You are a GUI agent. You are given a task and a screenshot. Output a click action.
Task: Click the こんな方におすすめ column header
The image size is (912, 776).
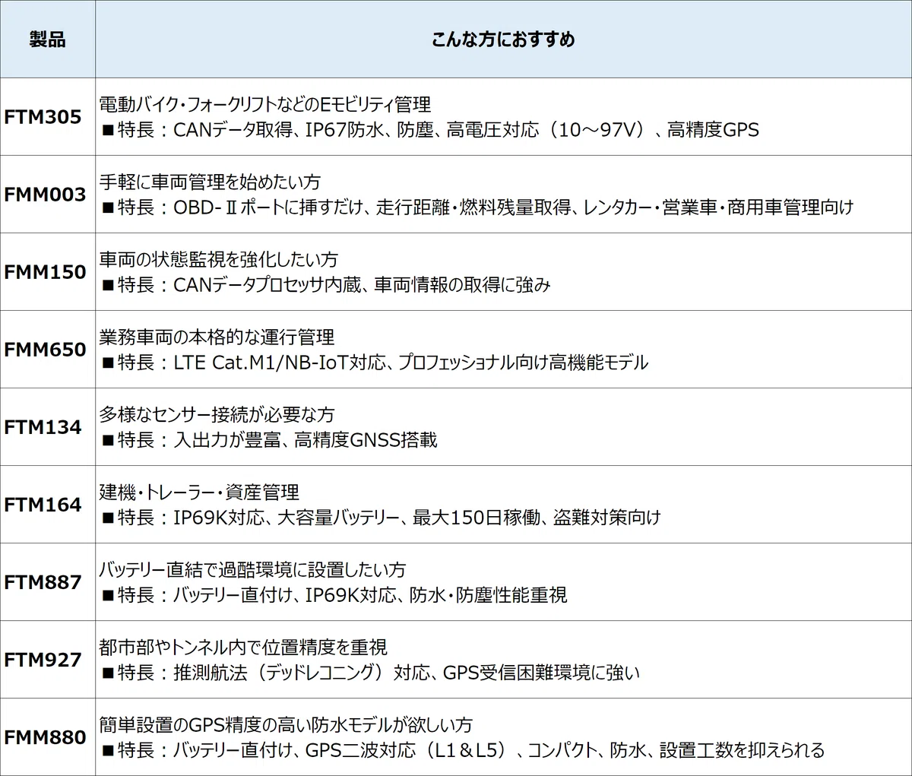(x=503, y=40)
